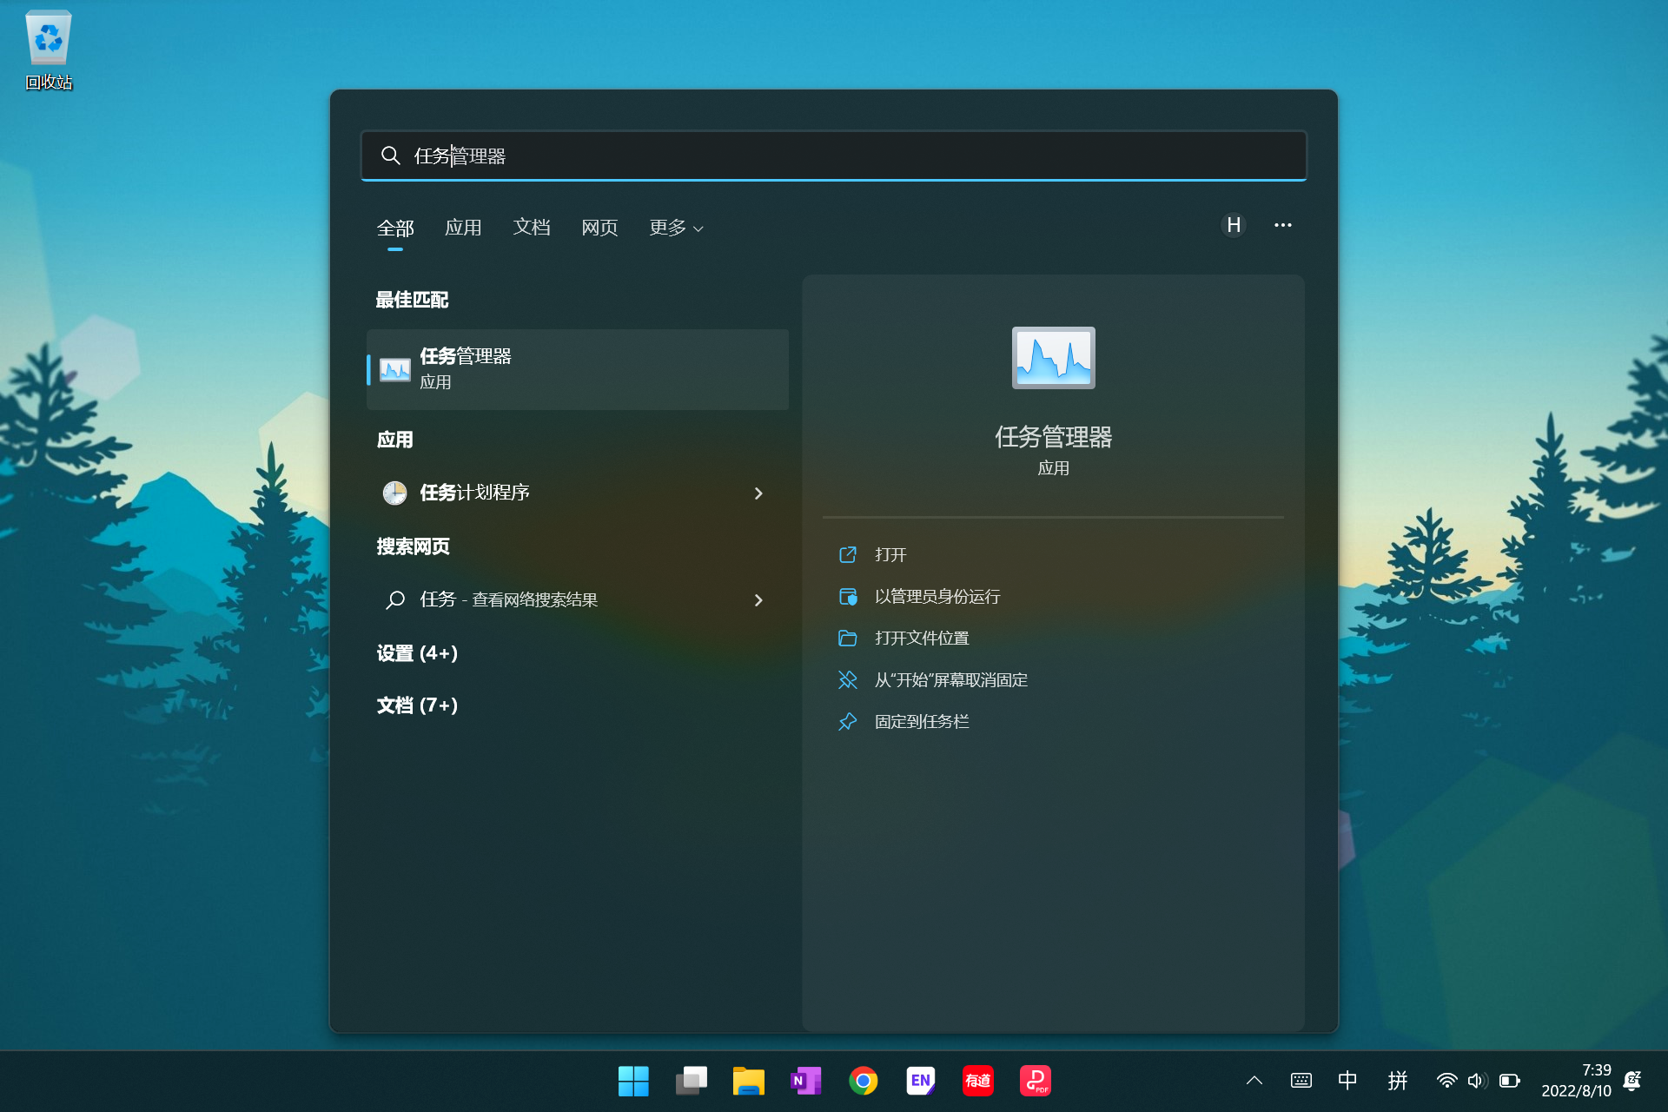Switch to the 文档 search tab
1668x1112 pixels.
532,228
